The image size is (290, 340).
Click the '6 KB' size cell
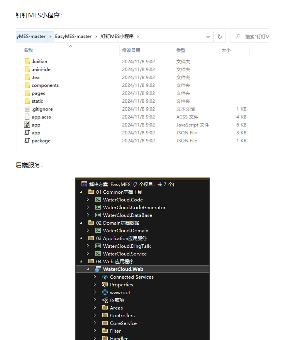click(x=241, y=125)
